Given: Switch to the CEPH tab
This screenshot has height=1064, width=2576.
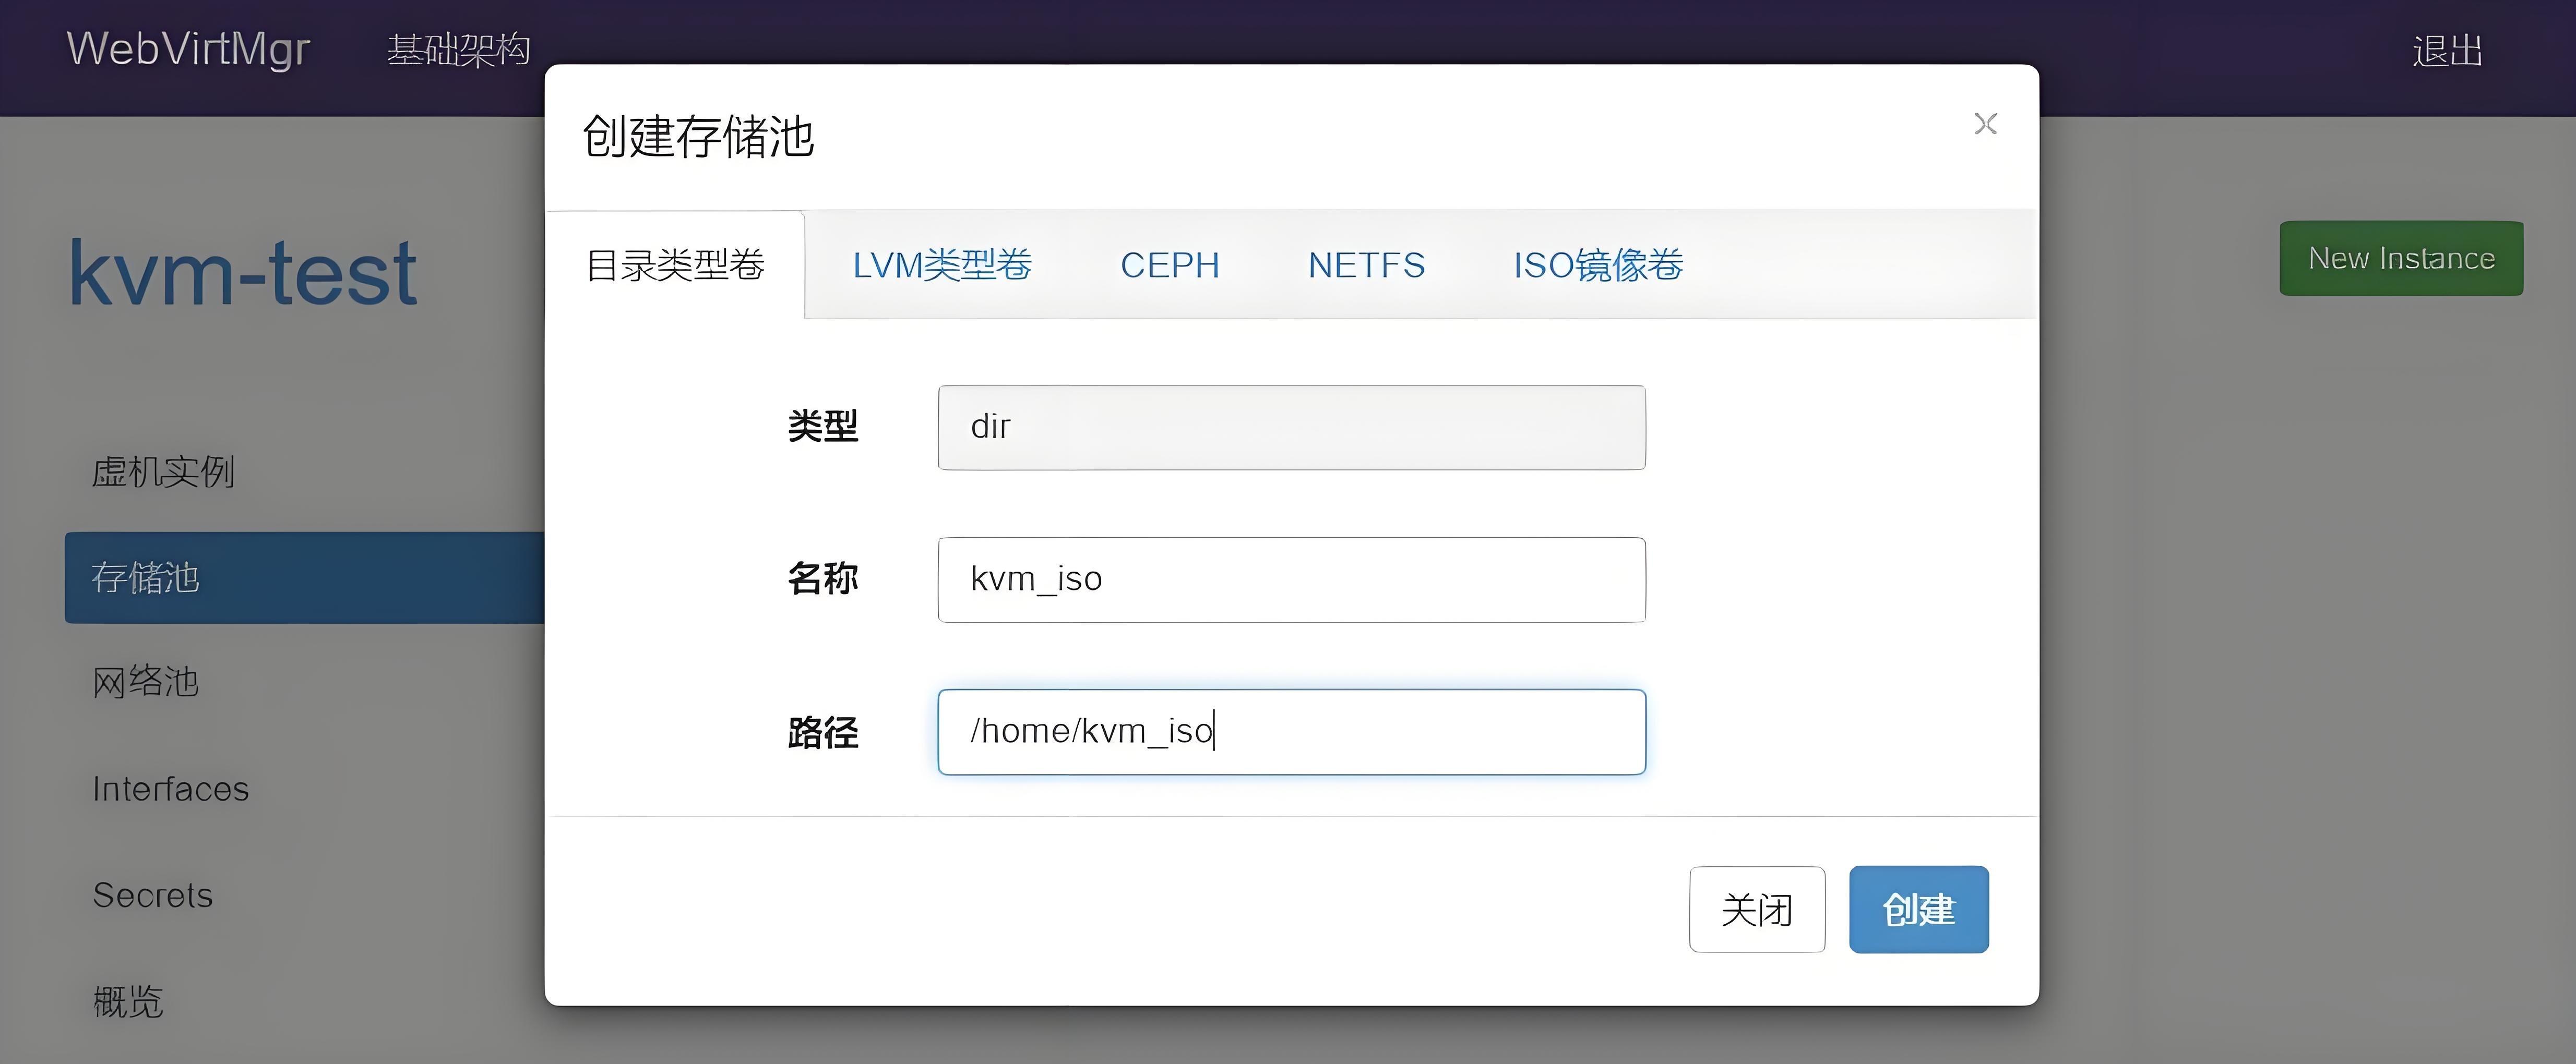Looking at the screenshot, I should pos(1170,265).
